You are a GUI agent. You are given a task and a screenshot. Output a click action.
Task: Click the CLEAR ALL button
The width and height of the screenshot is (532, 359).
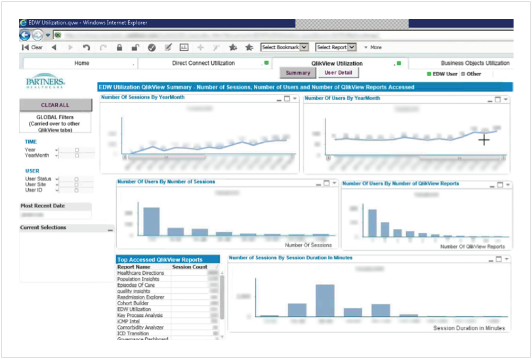tap(55, 105)
